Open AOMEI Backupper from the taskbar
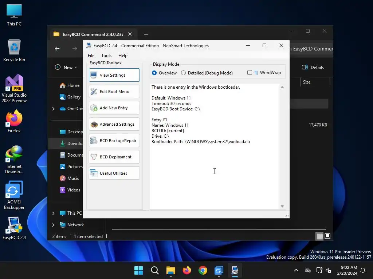Image resolution: width=373 pixels, height=279 pixels. coord(219,270)
